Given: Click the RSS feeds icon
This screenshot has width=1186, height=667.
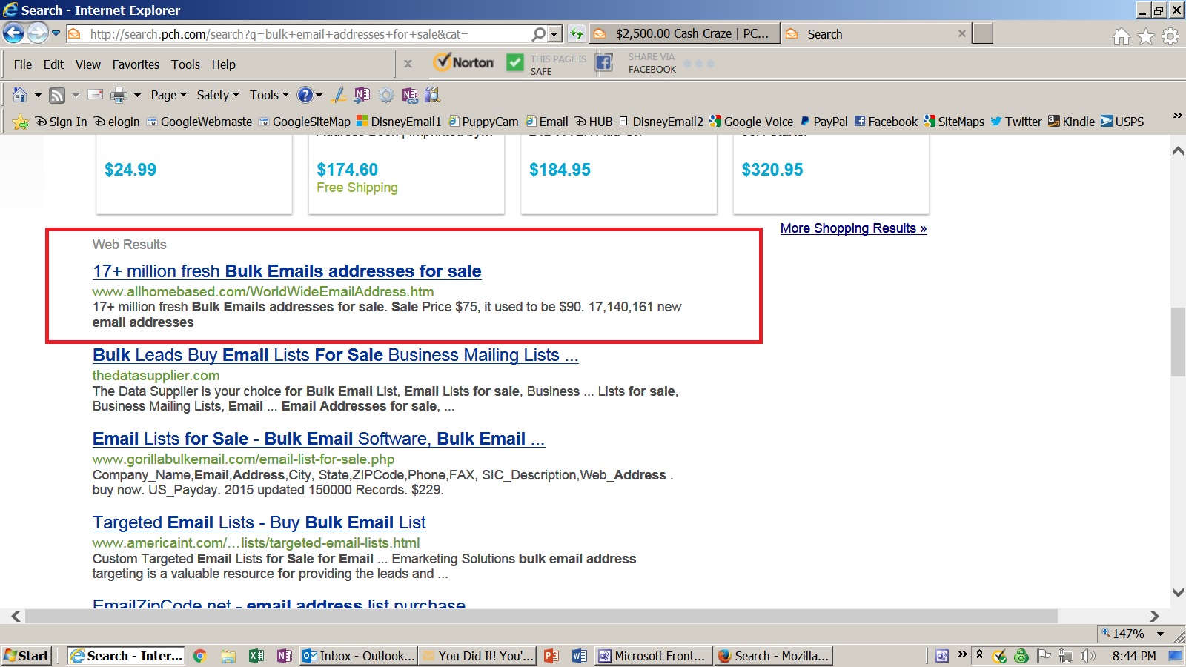Looking at the screenshot, I should click(57, 95).
